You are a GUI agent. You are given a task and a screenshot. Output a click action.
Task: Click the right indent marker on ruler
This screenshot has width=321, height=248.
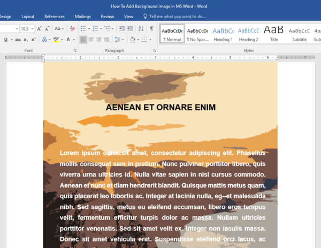click(x=278, y=58)
